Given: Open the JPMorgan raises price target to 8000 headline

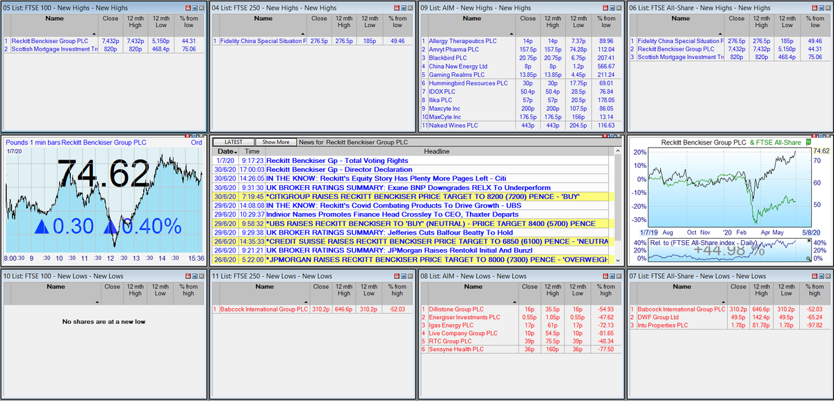Looking at the screenshot, I should pyautogui.click(x=436, y=259).
